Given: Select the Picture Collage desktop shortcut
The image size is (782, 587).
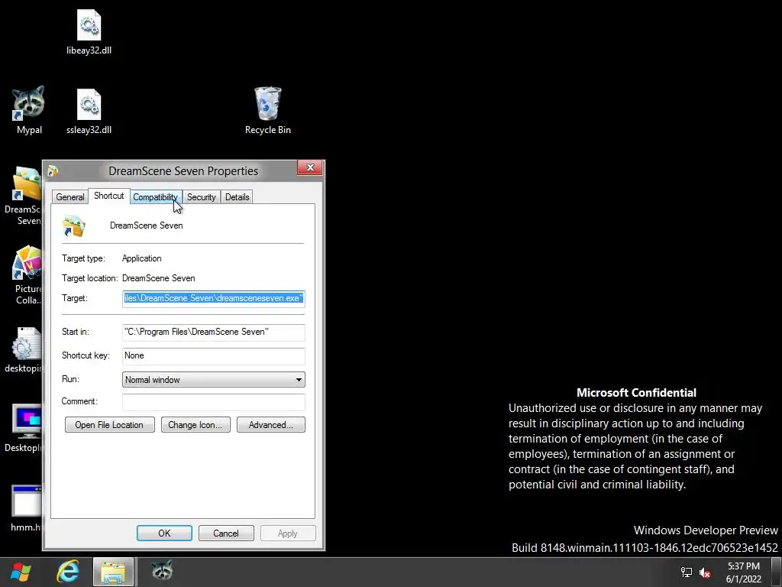Looking at the screenshot, I should pos(27,275).
